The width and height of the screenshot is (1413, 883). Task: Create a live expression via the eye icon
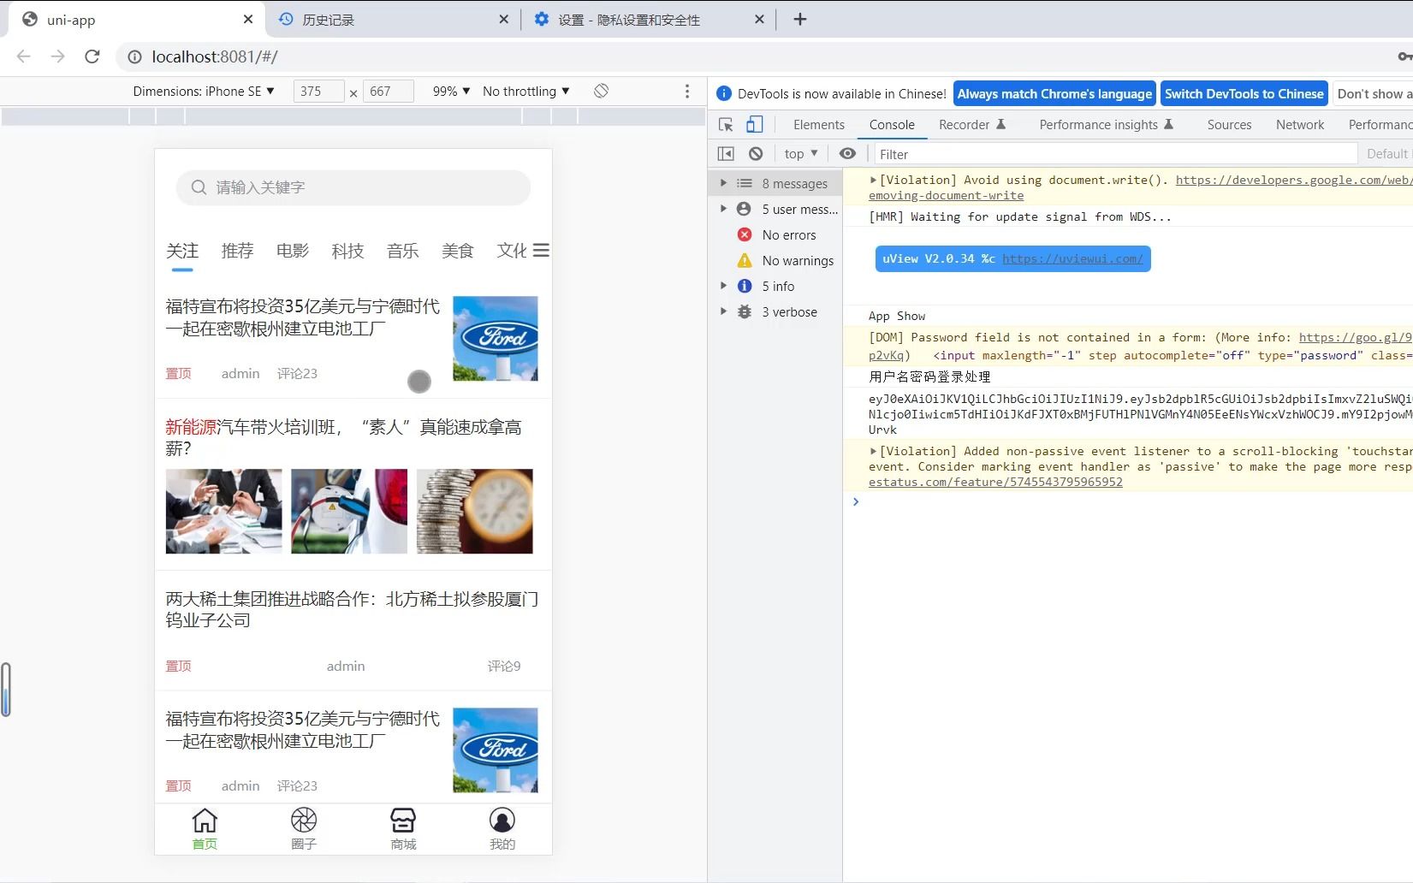[x=847, y=154]
